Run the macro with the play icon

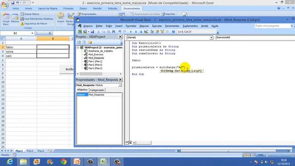(131, 32)
